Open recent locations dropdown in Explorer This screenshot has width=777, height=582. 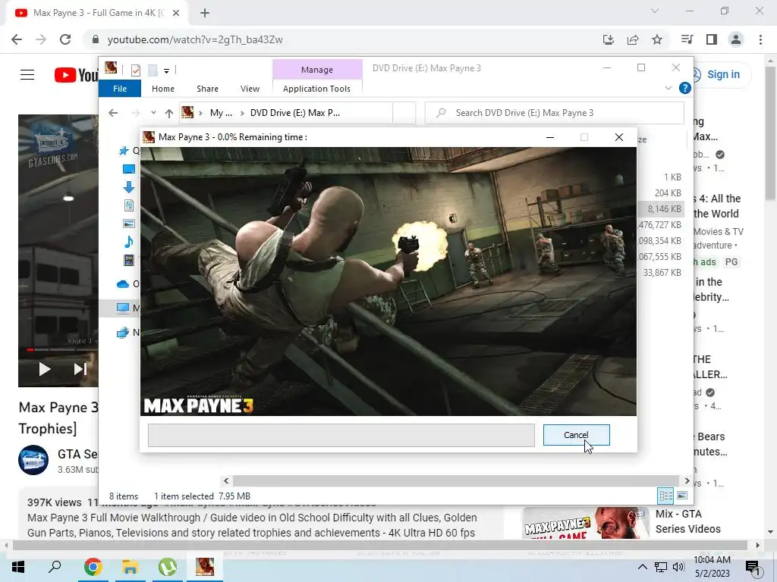point(153,113)
